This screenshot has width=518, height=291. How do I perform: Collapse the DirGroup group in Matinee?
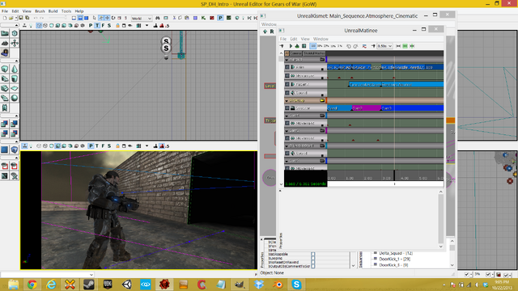pyautogui.click(x=287, y=100)
